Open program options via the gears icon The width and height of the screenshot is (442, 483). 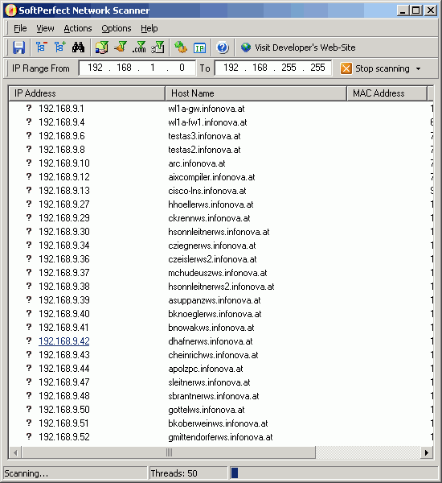181,47
